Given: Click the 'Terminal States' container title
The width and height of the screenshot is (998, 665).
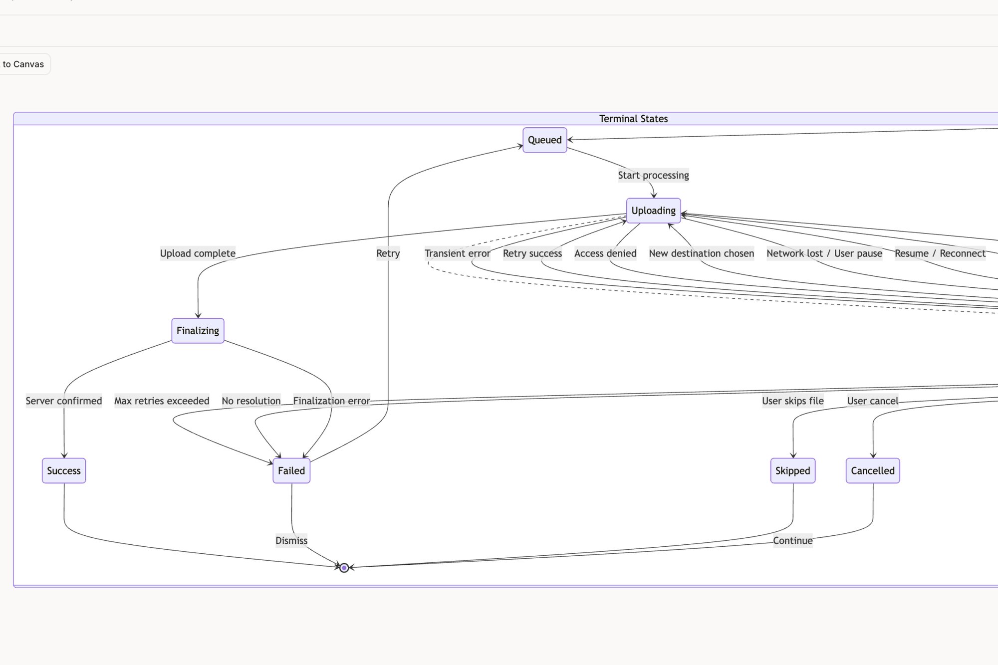Looking at the screenshot, I should [x=633, y=119].
